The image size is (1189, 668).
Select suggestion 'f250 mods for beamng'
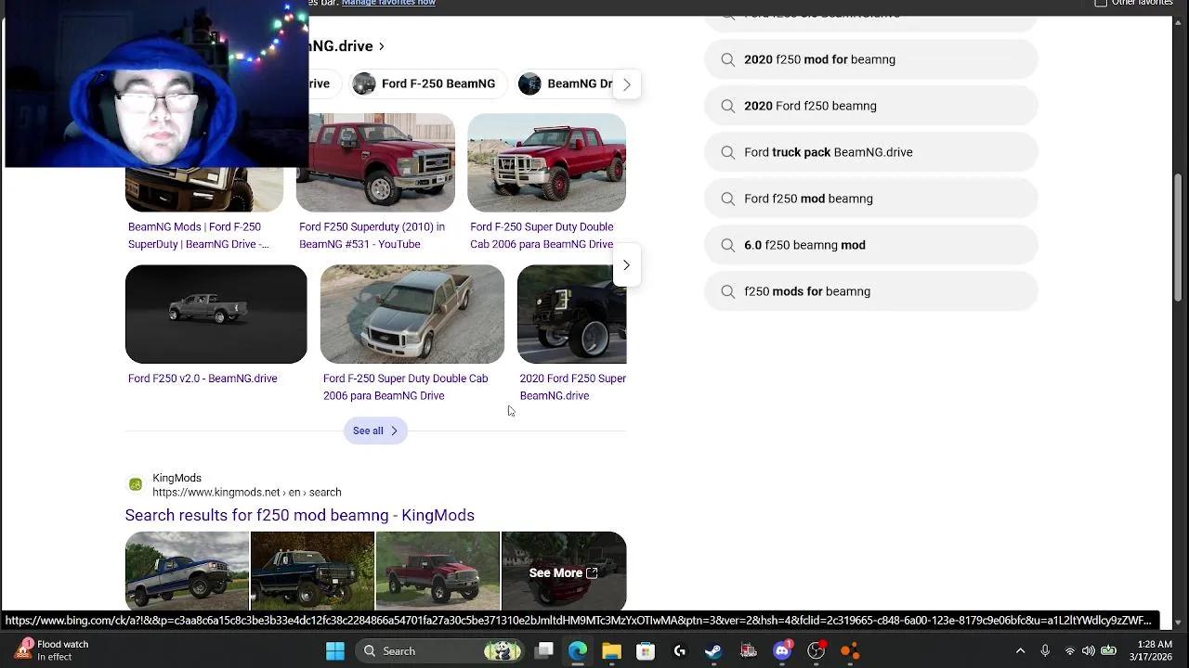[870, 291]
